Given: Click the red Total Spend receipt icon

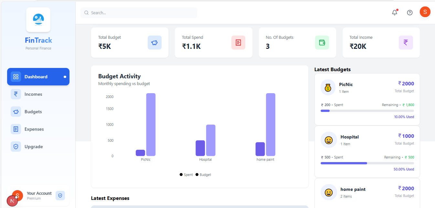Looking at the screenshot, I should tap(238, 42).
